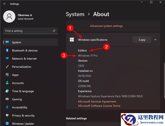
Task: Go back with the Settings back arrow
Action: pos(4,4)
